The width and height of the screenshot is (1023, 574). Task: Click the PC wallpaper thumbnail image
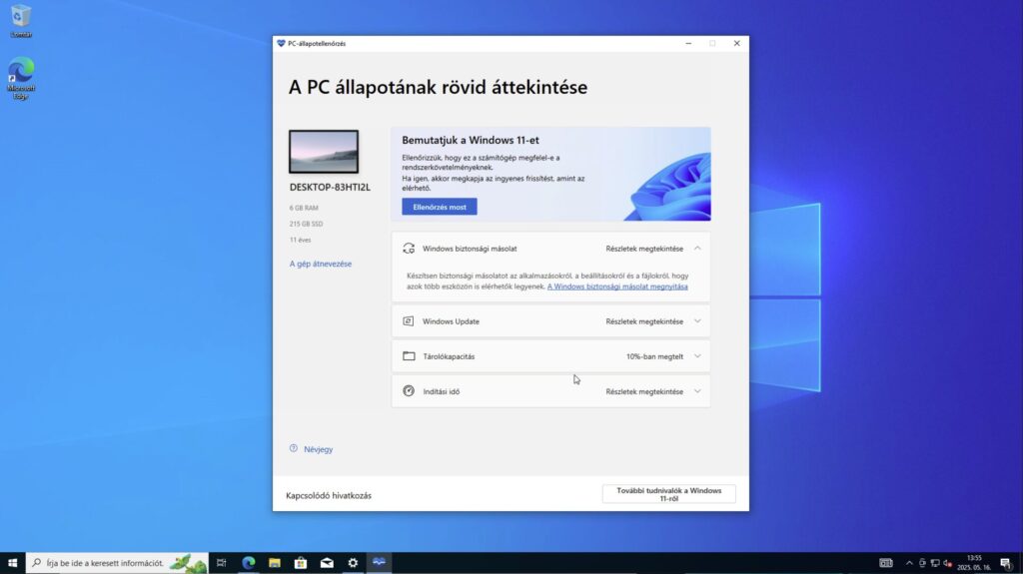pos(324,152)
